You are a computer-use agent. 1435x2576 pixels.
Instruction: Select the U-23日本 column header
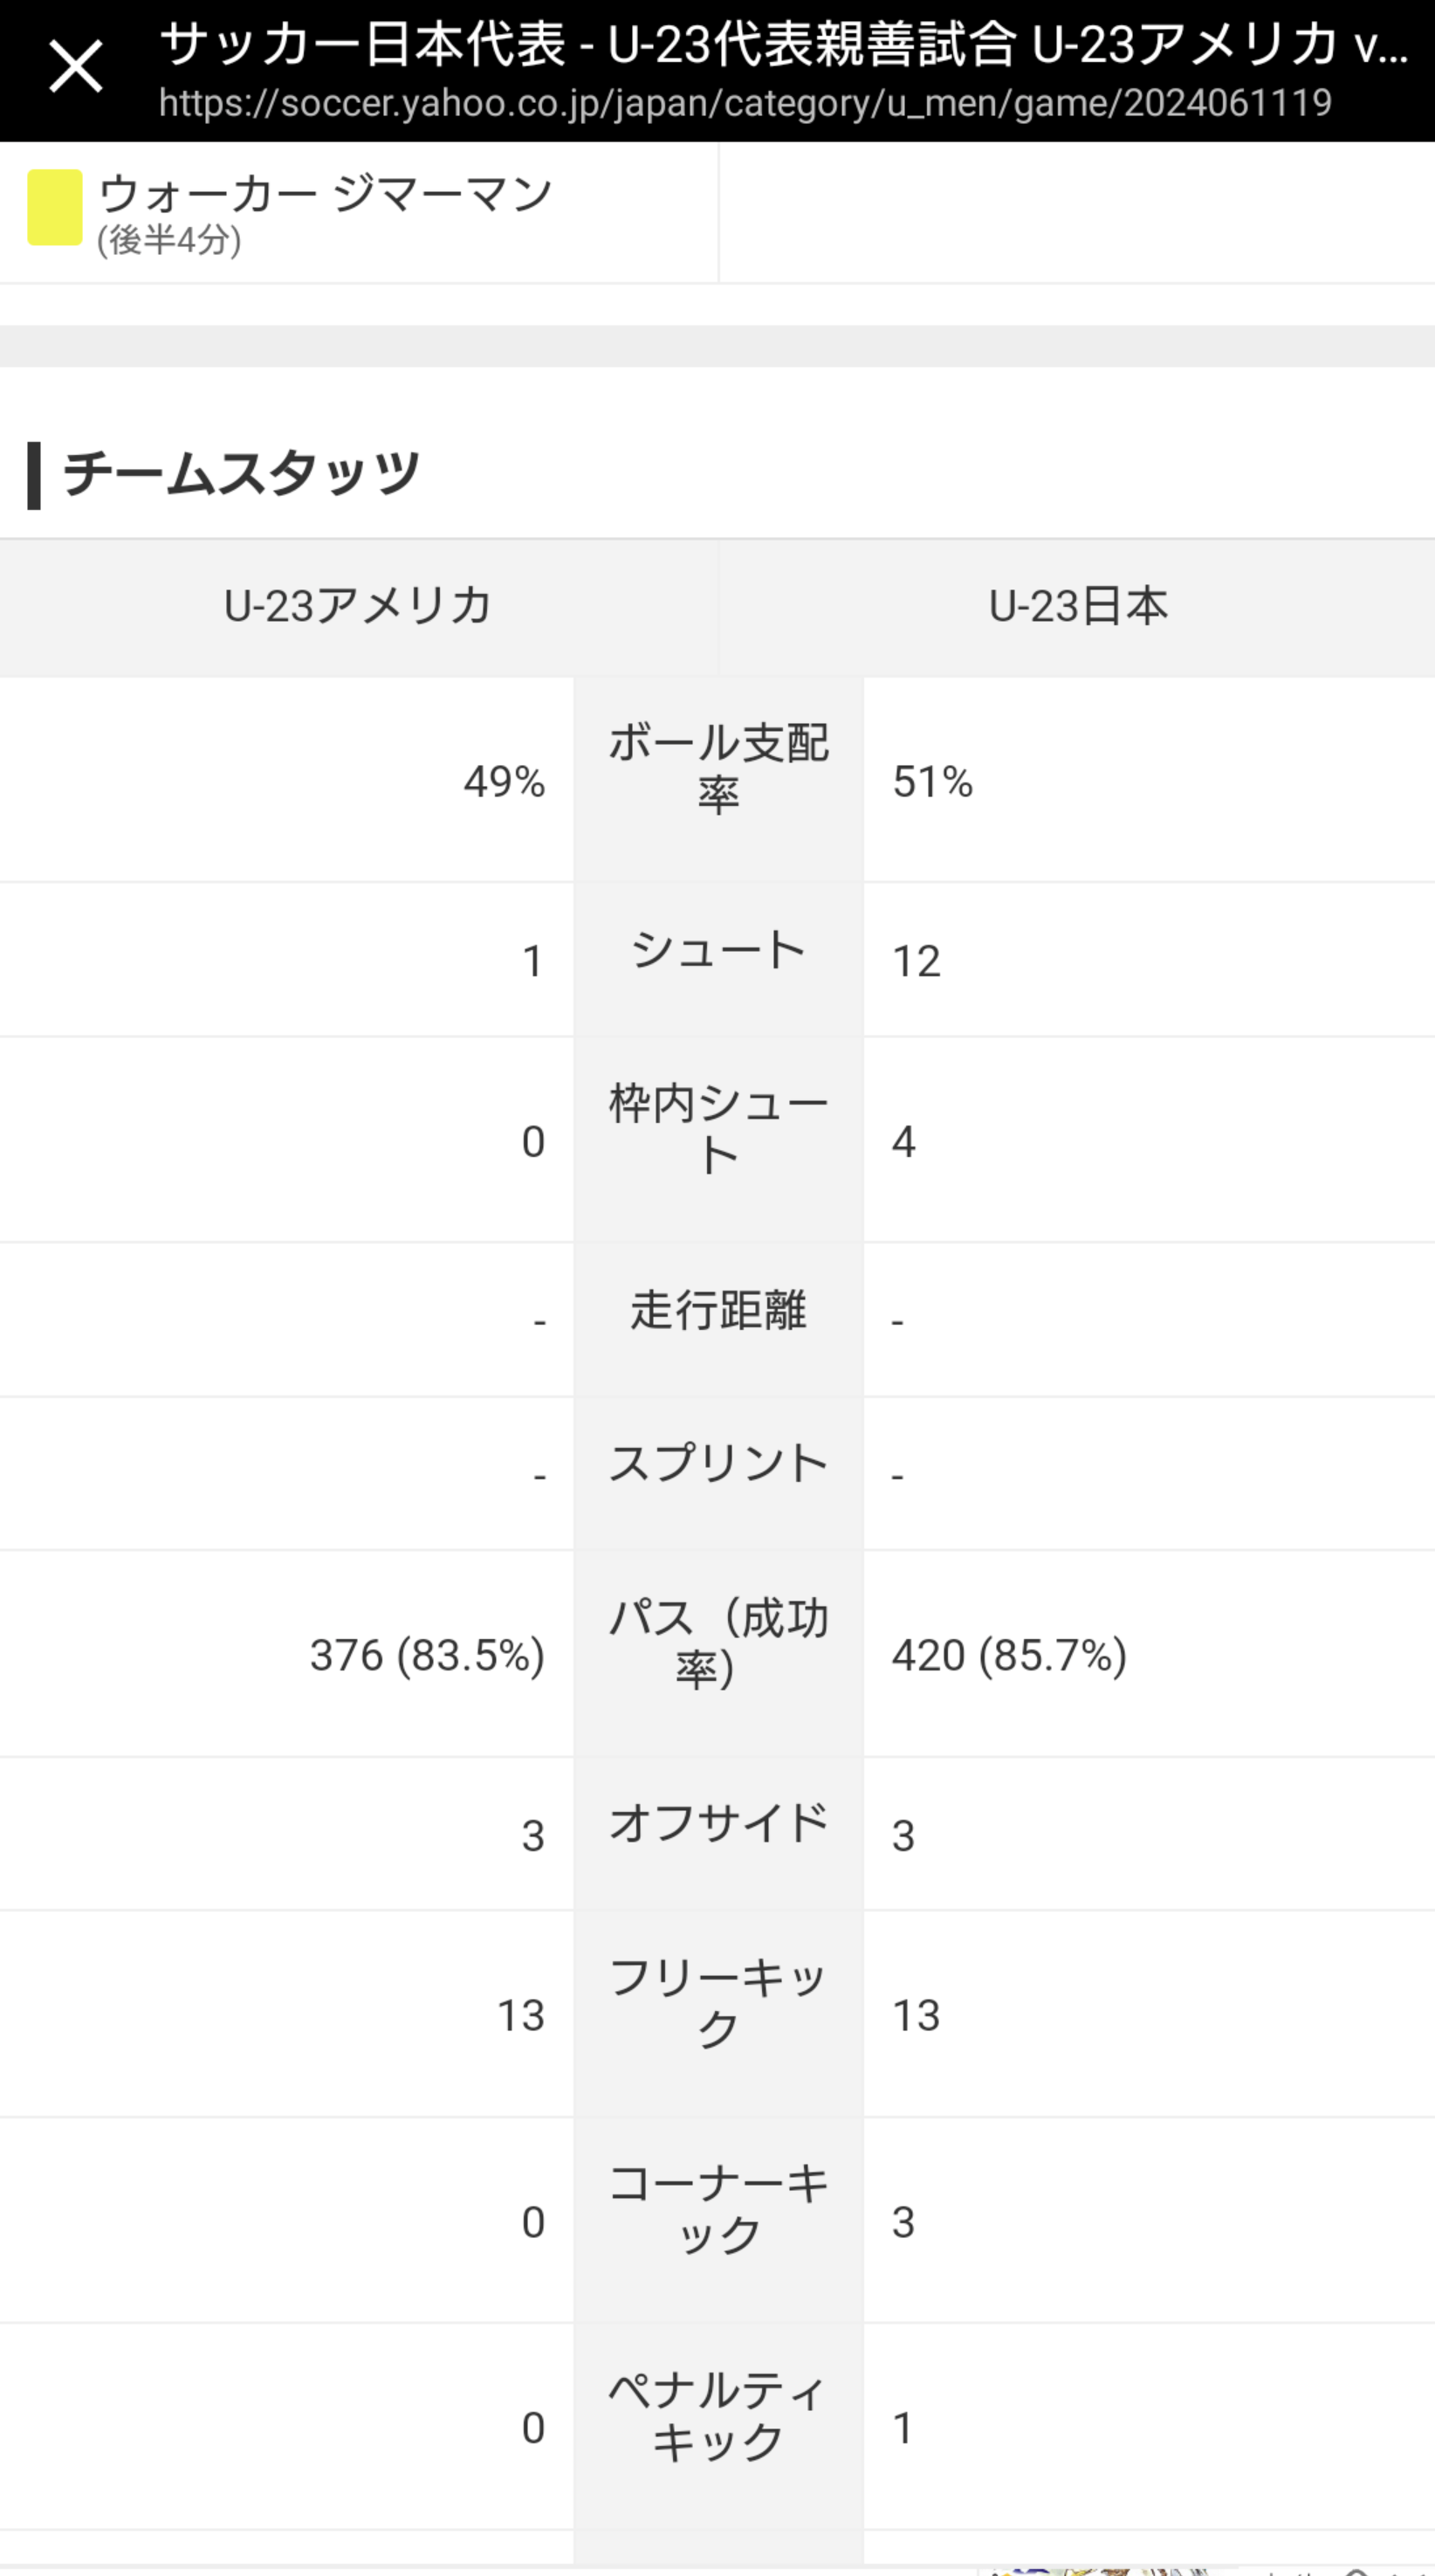[x=1077, y=606]
